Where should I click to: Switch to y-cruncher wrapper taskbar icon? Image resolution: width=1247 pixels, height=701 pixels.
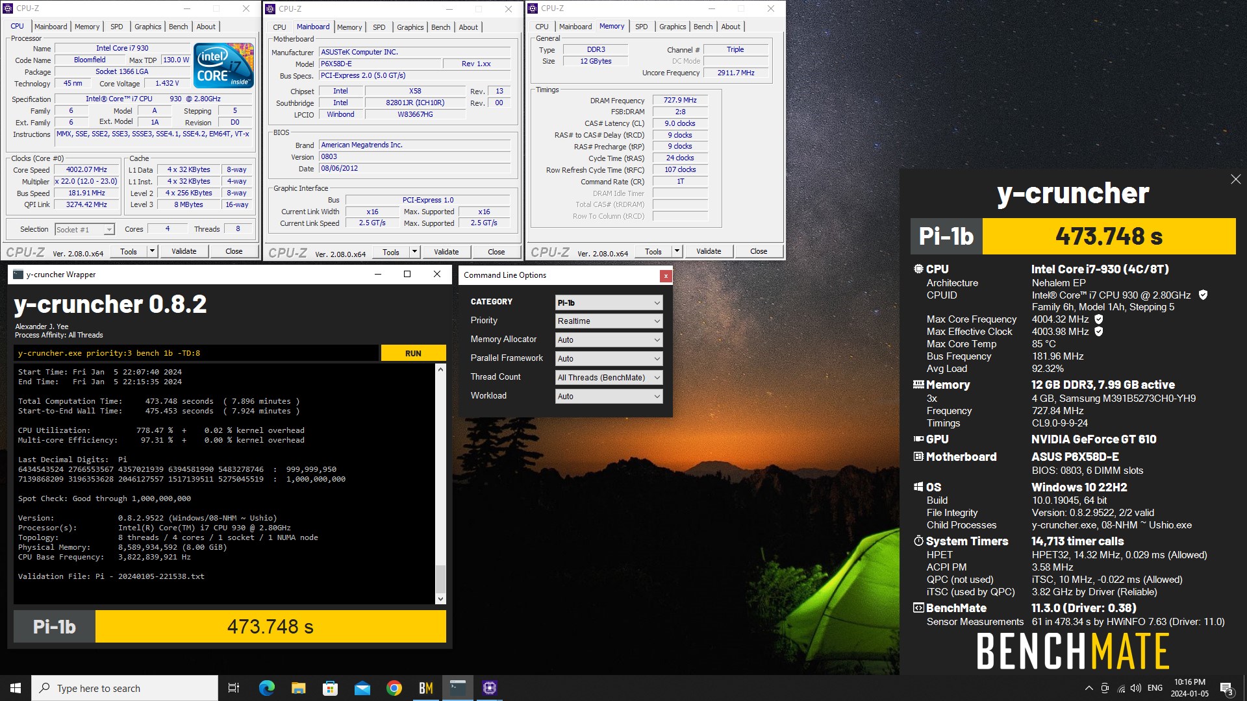(457, 688)
